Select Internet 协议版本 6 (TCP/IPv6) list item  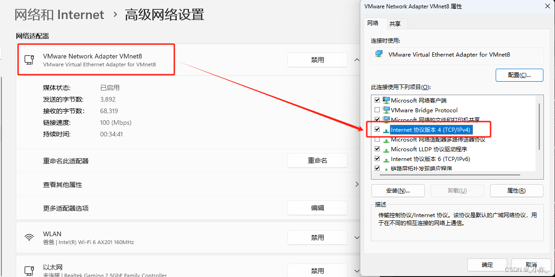[430, 159]
